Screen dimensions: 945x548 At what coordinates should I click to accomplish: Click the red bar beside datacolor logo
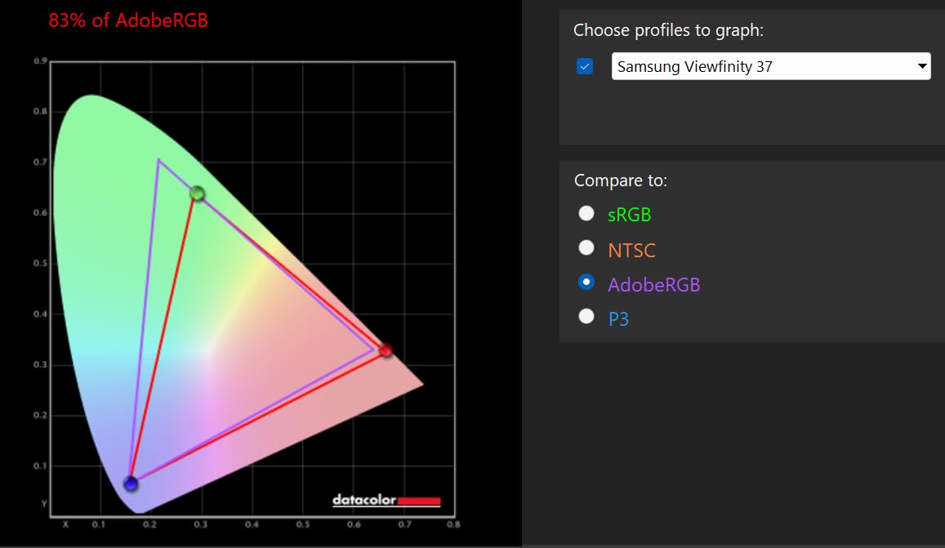pyautogui.click(x=418, y=501)
